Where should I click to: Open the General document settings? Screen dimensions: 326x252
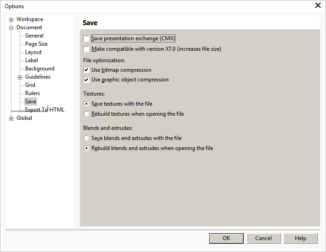[x=34, y=36]
